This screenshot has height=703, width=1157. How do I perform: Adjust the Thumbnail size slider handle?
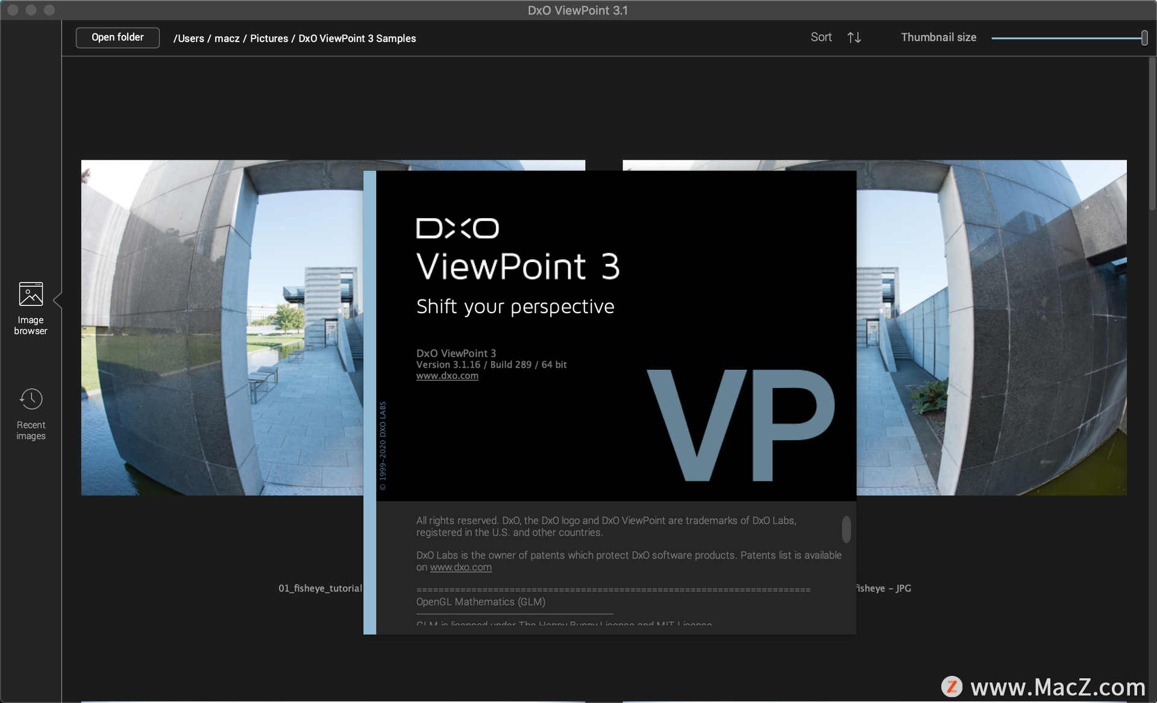[x=1144, y=38]
